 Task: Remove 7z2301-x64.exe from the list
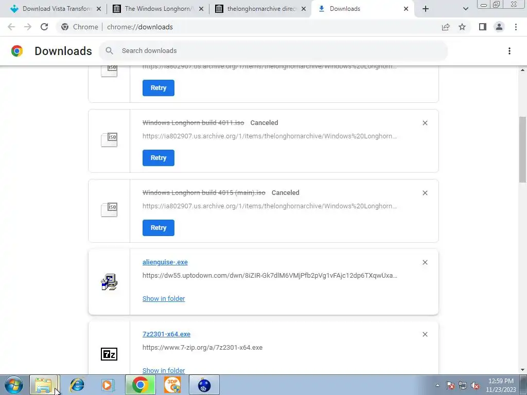tap(425, 334)
